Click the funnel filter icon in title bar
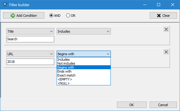This screenshot has height=111, width=180. point(5,5)
